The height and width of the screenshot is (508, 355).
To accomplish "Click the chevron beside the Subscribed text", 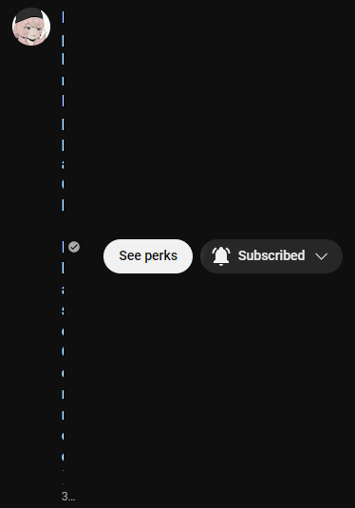I will point(322,256).
